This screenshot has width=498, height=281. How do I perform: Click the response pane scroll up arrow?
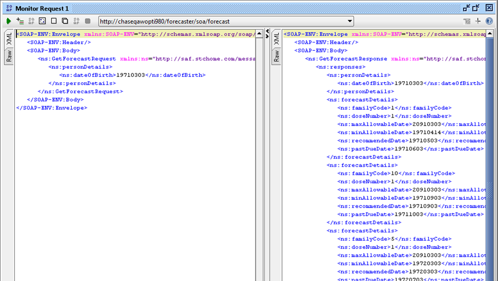click(490, 34)
